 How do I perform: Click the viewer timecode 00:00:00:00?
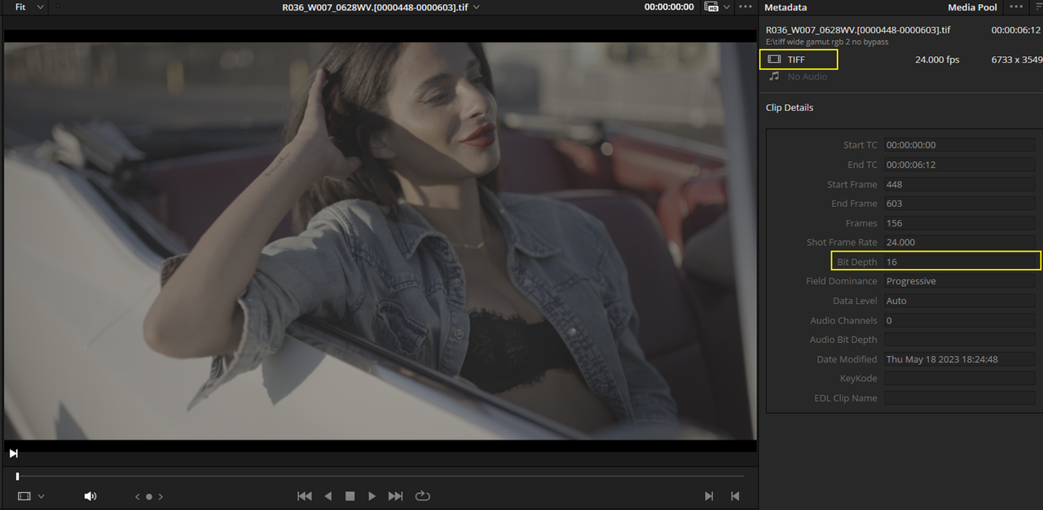coord(669,7)
